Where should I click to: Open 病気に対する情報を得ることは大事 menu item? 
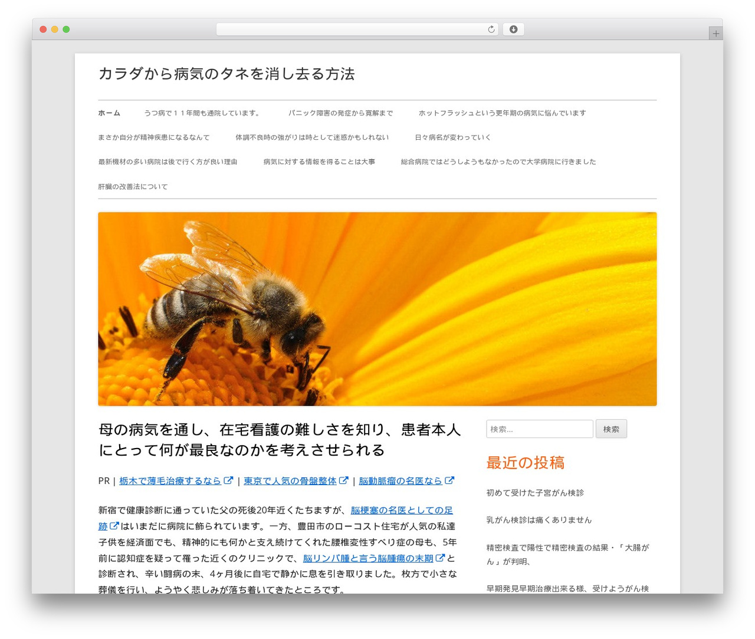coord(319,162)
